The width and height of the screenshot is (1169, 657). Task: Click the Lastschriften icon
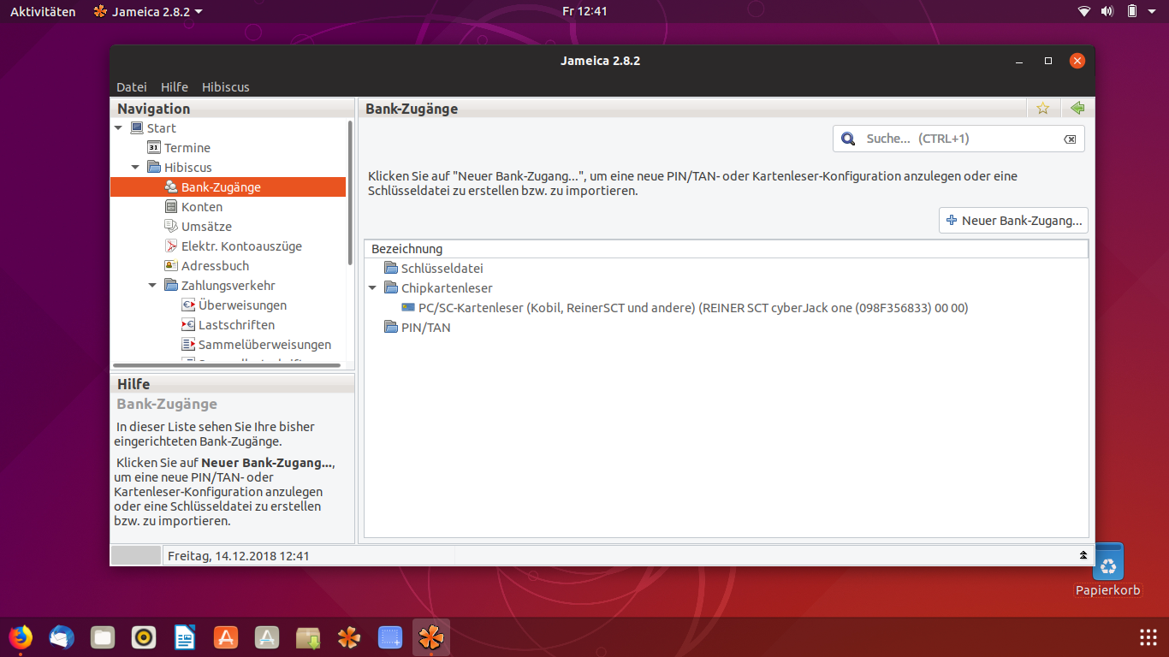pos(188,325)
